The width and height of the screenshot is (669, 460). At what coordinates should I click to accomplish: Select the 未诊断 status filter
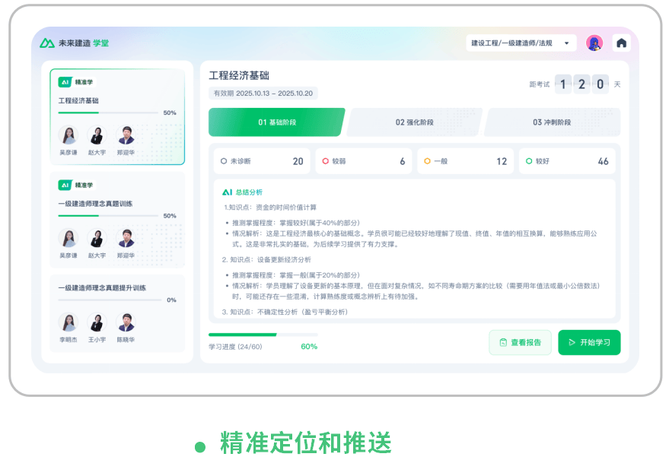pyautogui.click(x=261, y=161)
